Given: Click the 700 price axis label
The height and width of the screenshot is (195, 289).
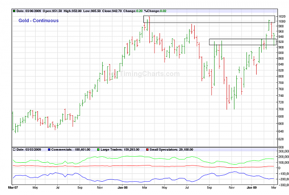Looking at the screenshot, I should coord(281,109).
